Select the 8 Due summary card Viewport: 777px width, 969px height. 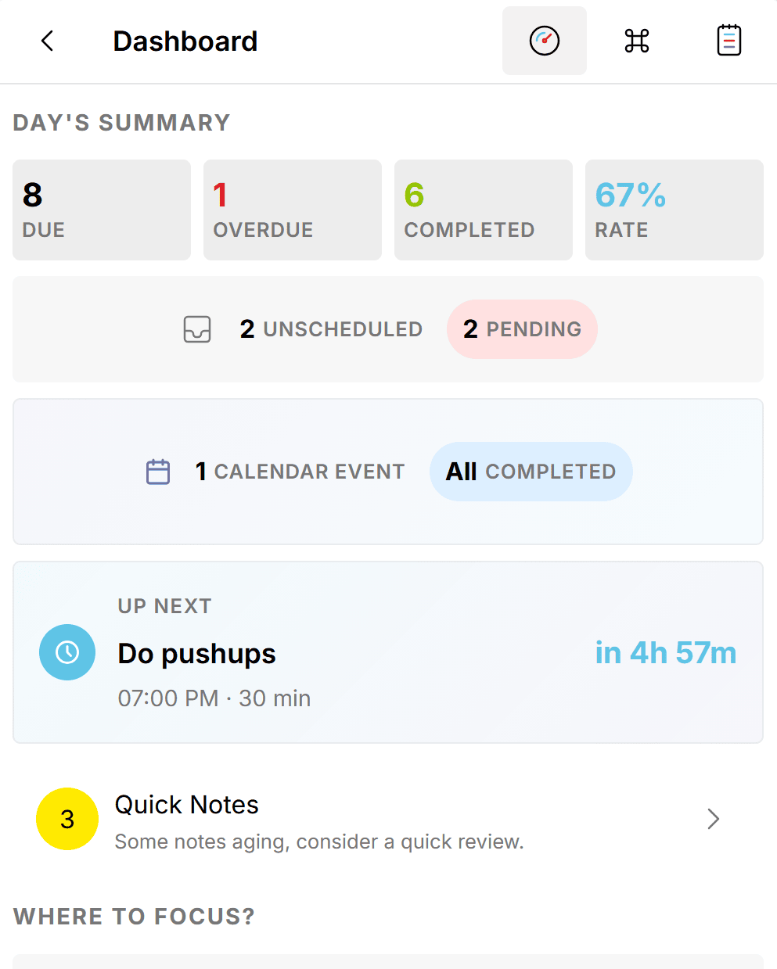click(101, 210)
